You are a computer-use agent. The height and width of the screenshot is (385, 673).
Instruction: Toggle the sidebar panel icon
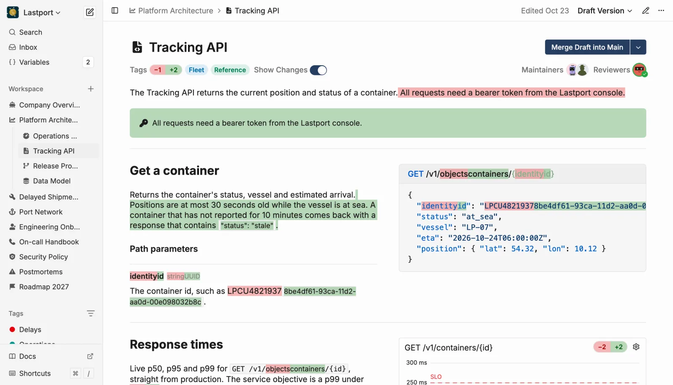[115, 11]
